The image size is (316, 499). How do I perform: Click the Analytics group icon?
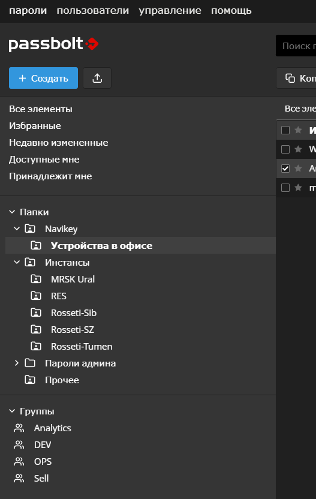pos(19,428)
